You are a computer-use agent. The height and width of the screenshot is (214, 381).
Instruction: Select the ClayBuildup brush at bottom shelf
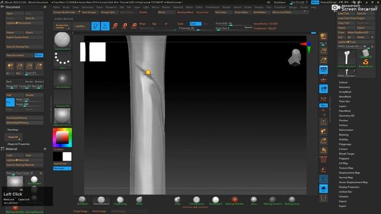120,201
